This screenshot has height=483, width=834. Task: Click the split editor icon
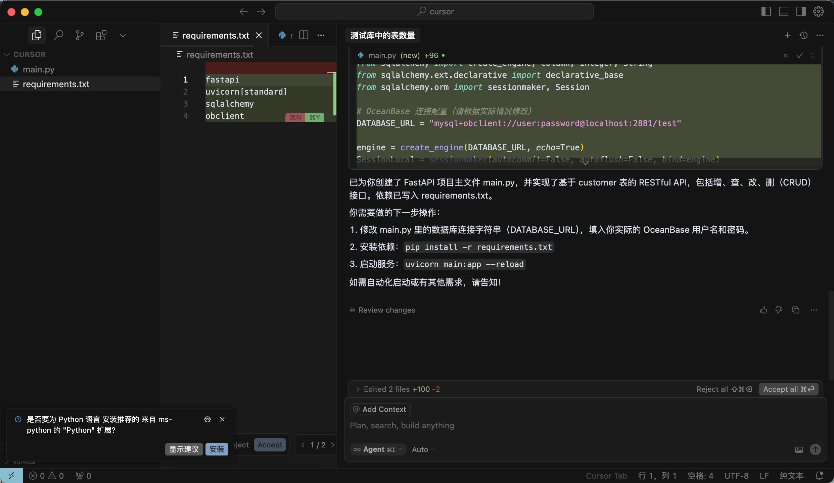tap(304, 35)
